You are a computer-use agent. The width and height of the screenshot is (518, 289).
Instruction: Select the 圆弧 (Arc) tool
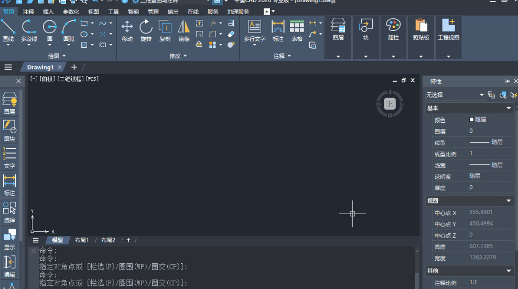tap(69, 30)
